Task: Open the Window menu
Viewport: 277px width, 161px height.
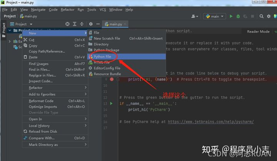Action: 116,10
